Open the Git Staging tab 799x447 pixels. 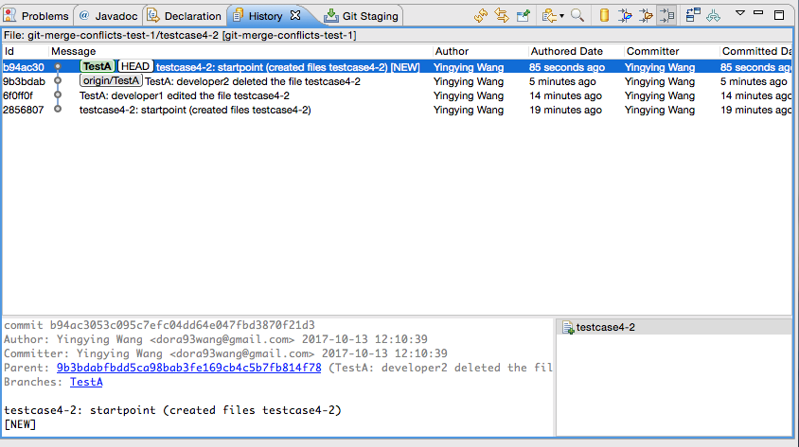[x=362, y=16]
